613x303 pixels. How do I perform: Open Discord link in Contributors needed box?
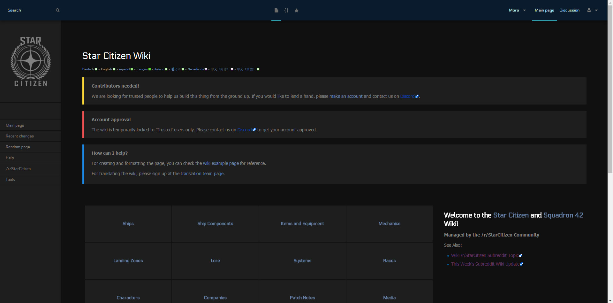[x=407, y=96]
